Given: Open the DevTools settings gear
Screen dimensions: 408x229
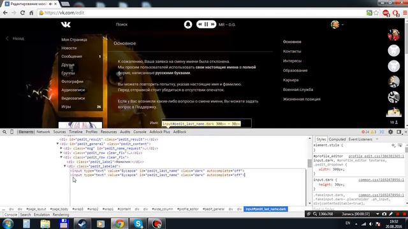Looking at the screenshot, I should [x=391, y=132].
